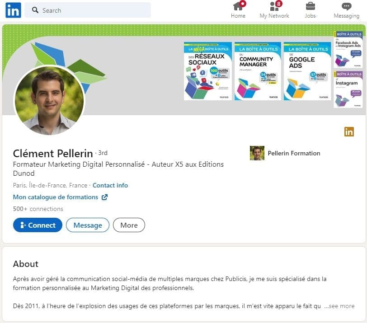View the 500+ connections link
The width and height of the screenshot is (367, 323).
[x=38, y=209]
